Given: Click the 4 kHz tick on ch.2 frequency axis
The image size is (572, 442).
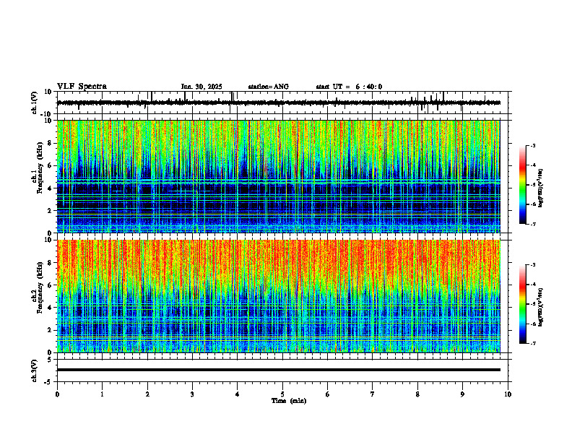Looking at the screenshot, I should pyautogui.click(x=51, y=308).
